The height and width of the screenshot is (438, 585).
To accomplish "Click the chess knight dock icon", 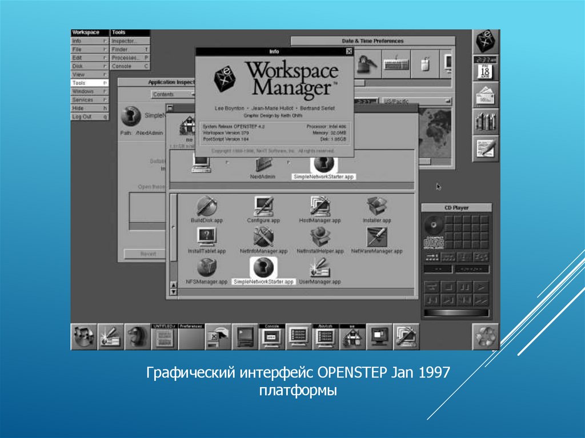I will click(138, 336).
